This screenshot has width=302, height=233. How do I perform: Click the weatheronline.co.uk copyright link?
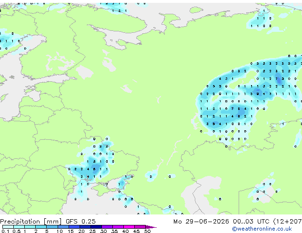[262, 229]
